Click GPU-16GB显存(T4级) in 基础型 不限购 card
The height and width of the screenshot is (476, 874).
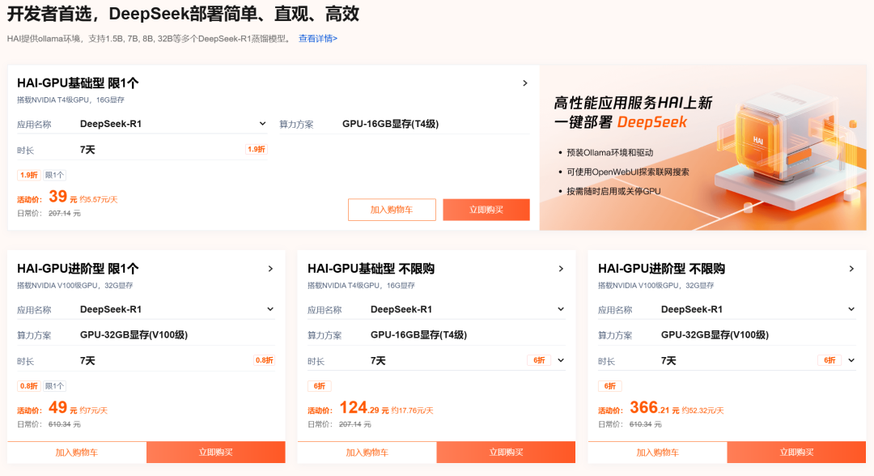point(418,335)
